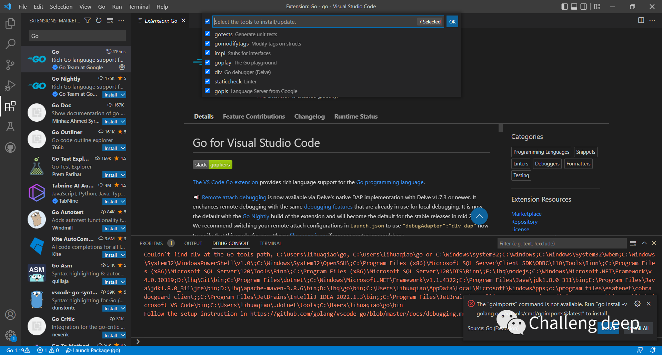Focus the debug console filter field
Viewport: 662px width, 355px height.
(562, 243)
